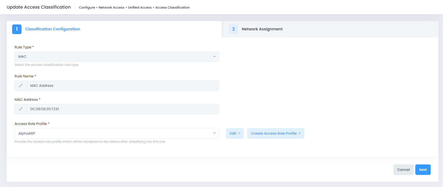The width and height of the screenshot is (443, 187).
Task: Click the step 2 number badge
Action: (x=233, y=29)
